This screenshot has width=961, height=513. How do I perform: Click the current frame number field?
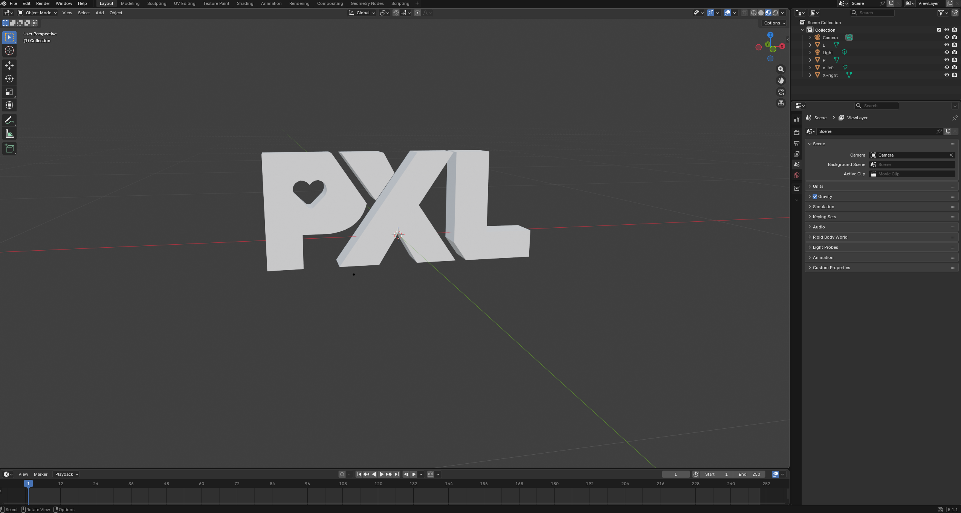coord(676,474)
